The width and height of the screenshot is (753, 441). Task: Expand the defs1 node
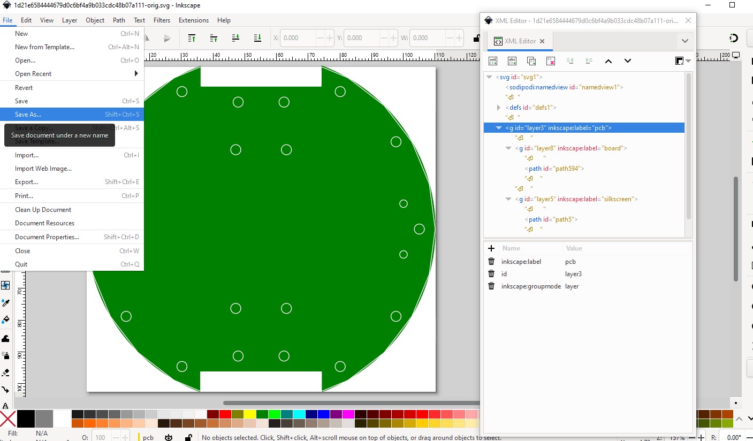coord(499,108)
